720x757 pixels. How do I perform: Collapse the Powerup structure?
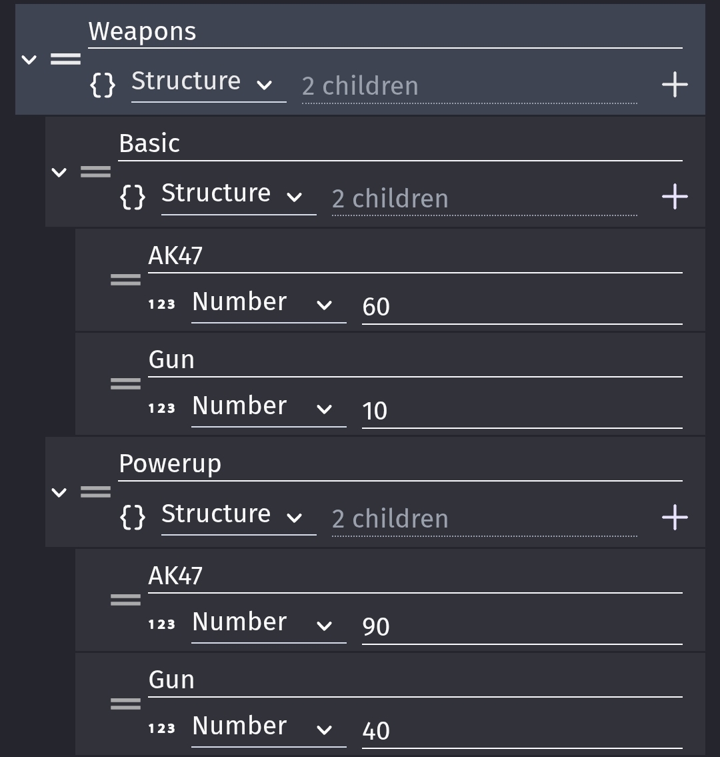click(x=59, y=492)
